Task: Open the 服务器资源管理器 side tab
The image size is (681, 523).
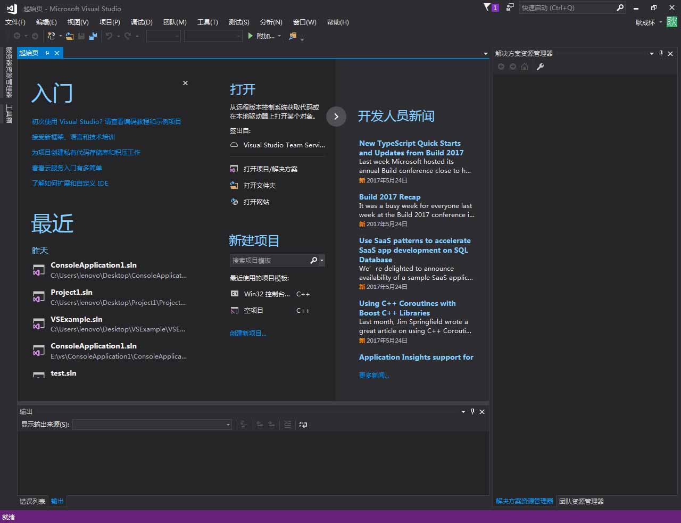Action: point(9,72)
